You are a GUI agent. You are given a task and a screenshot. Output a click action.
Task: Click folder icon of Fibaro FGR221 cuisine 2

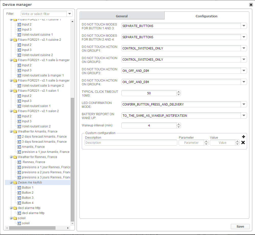tap(15, 40)
